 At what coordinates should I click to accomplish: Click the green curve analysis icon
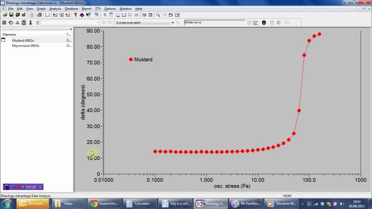(178, 23)
